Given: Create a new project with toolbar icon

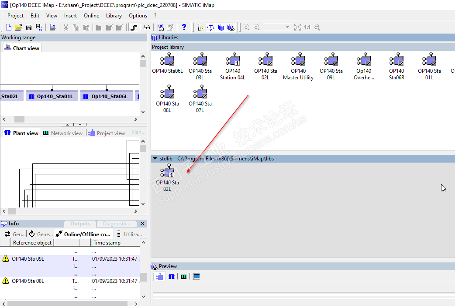Looking at the screenshot, I should point(9,27).
